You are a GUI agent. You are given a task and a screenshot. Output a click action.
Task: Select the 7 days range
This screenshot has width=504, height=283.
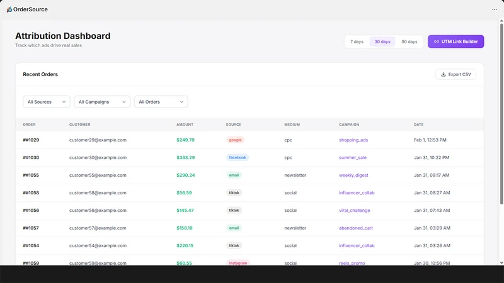[357, 42]
